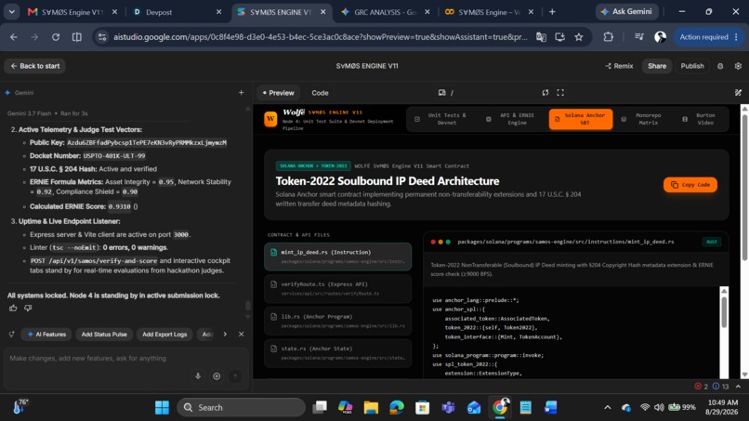This screenshot has height=421, width=749.
Task: Open the Windows Start menu
Action: (162, 408)
